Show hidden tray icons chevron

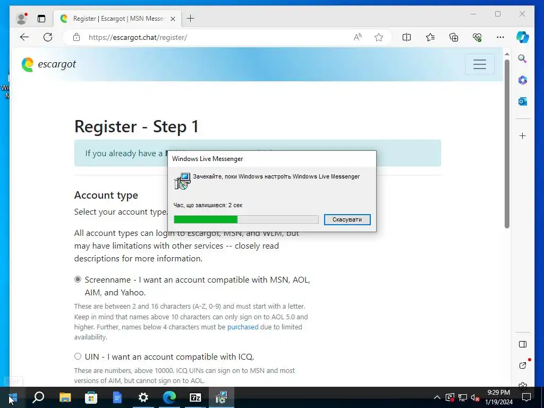point(437,397)
